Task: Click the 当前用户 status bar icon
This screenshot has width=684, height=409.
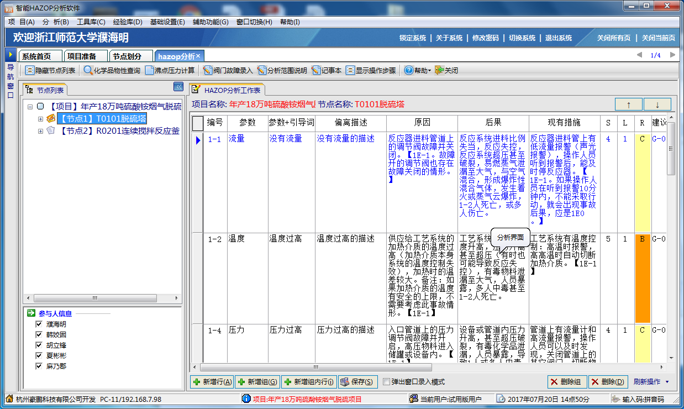Action: [x=413, y=398]
